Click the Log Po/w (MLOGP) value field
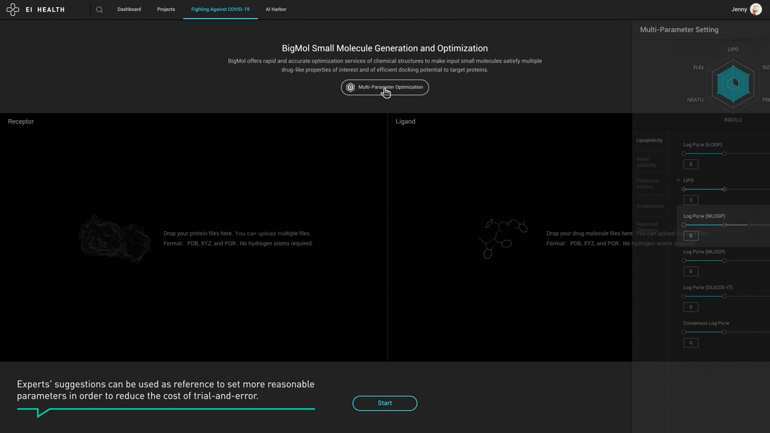The image size is (770, 433). pyautogui.click(x=691, y=271)
